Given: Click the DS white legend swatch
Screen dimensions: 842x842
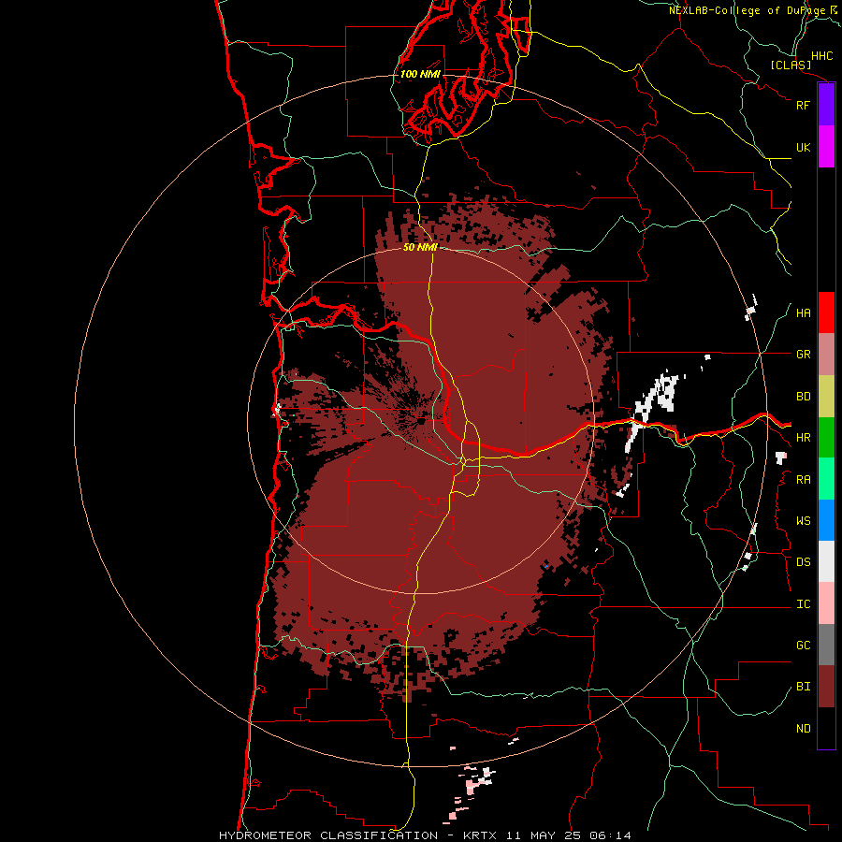Looking at the screenshot, I should pos(826,561).
